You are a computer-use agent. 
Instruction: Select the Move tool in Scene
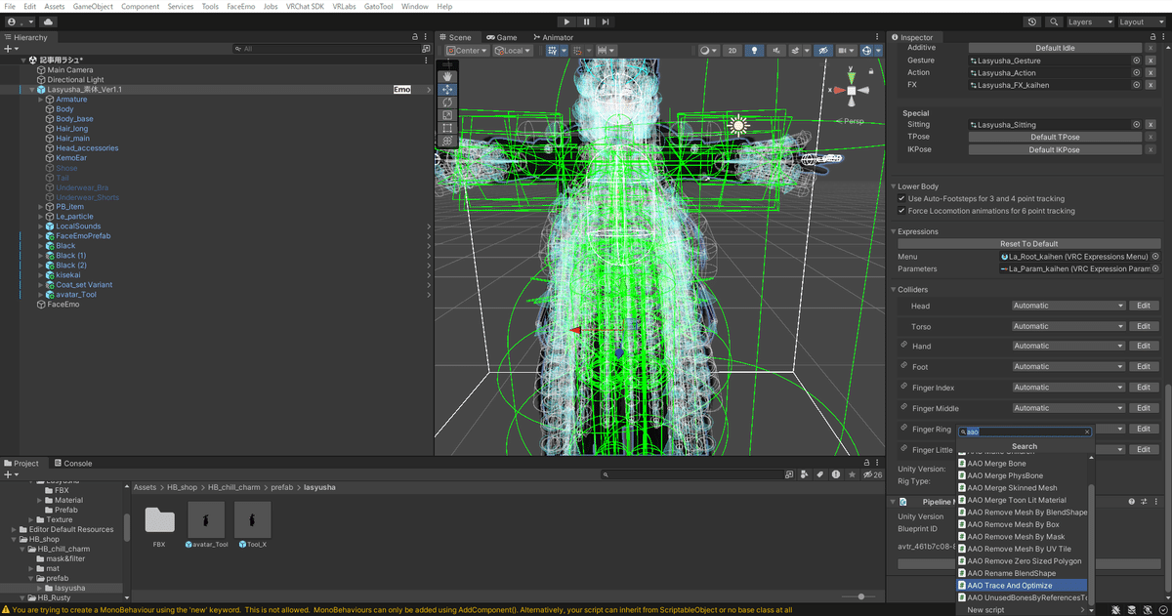point(447,89)
